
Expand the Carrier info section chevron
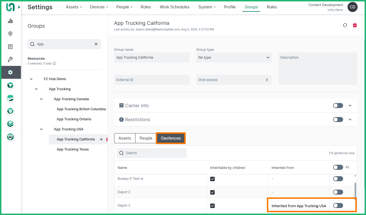(350, 106)
